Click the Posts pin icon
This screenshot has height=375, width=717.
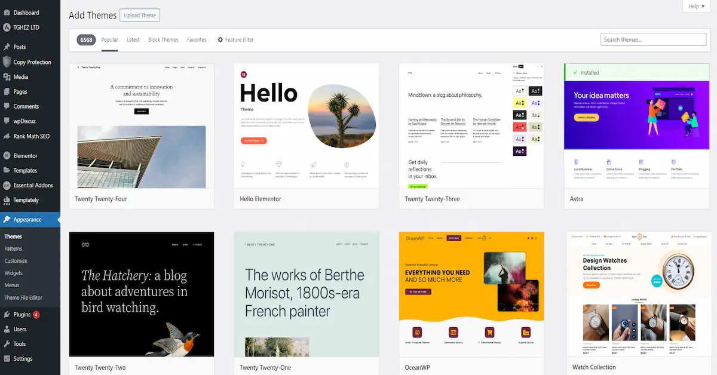(x=7, y=47)
